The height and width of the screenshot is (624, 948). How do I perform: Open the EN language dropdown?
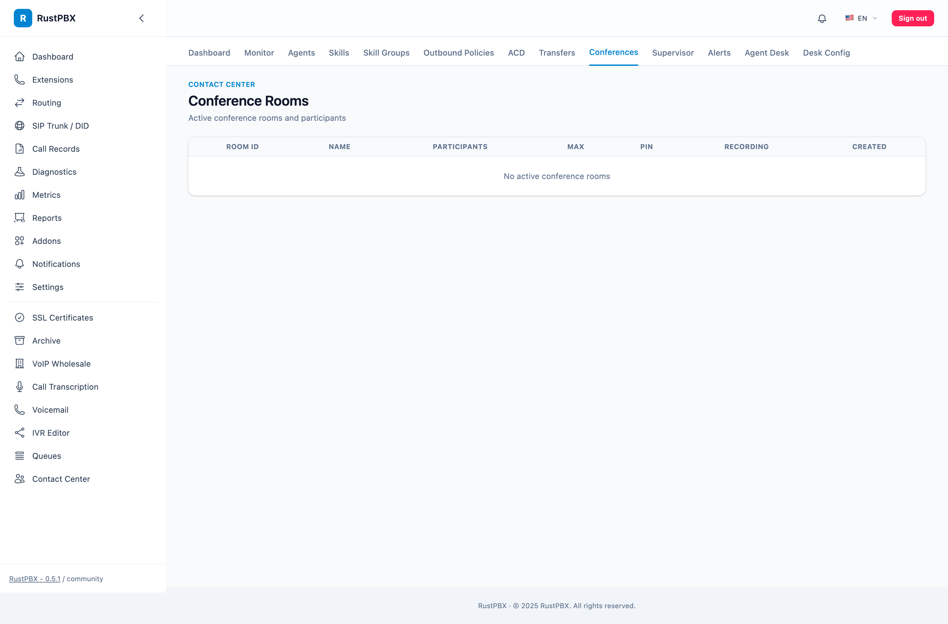coord(861,18)
